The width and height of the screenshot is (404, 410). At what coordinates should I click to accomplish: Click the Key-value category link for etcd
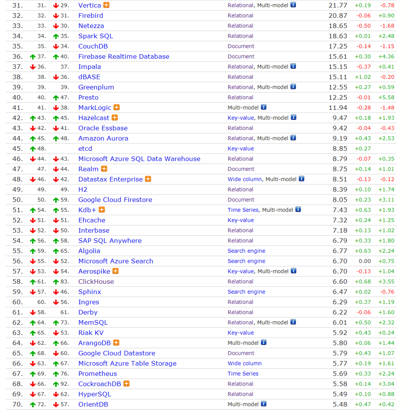[x=241, y=149]
